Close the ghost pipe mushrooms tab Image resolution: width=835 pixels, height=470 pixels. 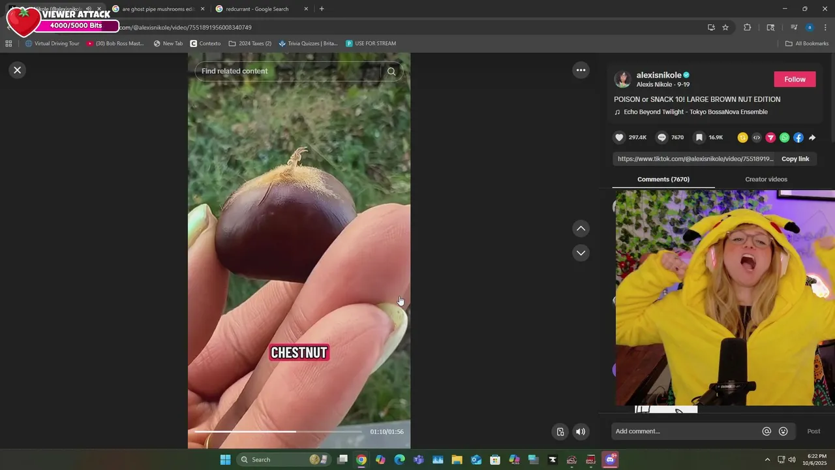[x=202, y=9]
